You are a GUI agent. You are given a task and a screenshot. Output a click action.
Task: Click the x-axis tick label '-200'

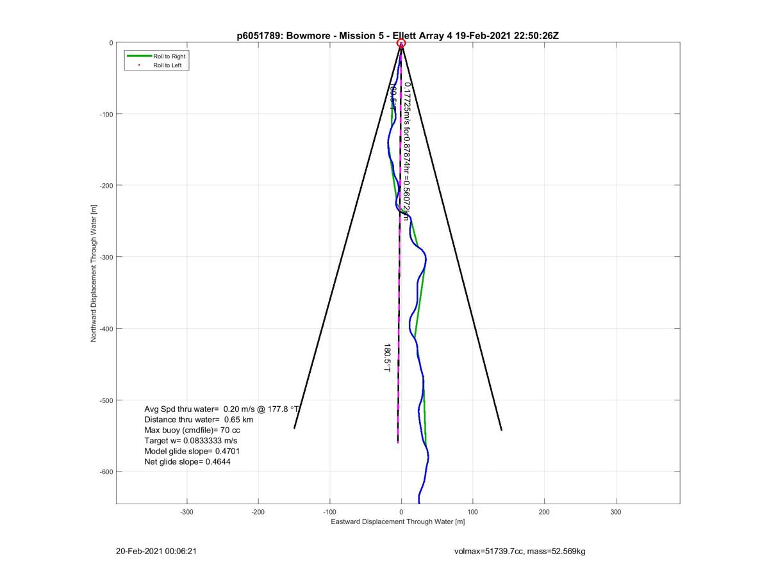(258, 513)
